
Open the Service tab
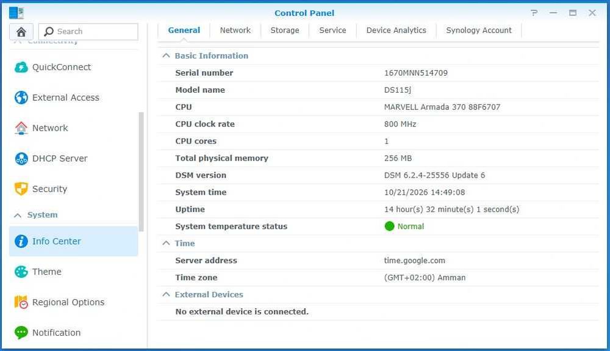332,31
